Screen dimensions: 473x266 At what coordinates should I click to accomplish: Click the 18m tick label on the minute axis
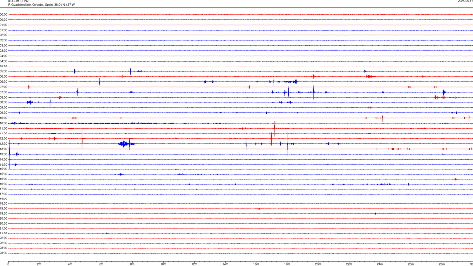pos(287,264)
